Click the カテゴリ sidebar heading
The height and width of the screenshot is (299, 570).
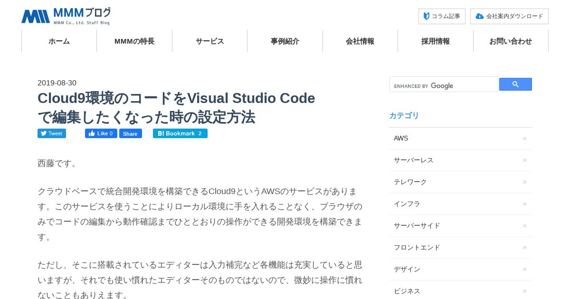(x=404, y=115)
